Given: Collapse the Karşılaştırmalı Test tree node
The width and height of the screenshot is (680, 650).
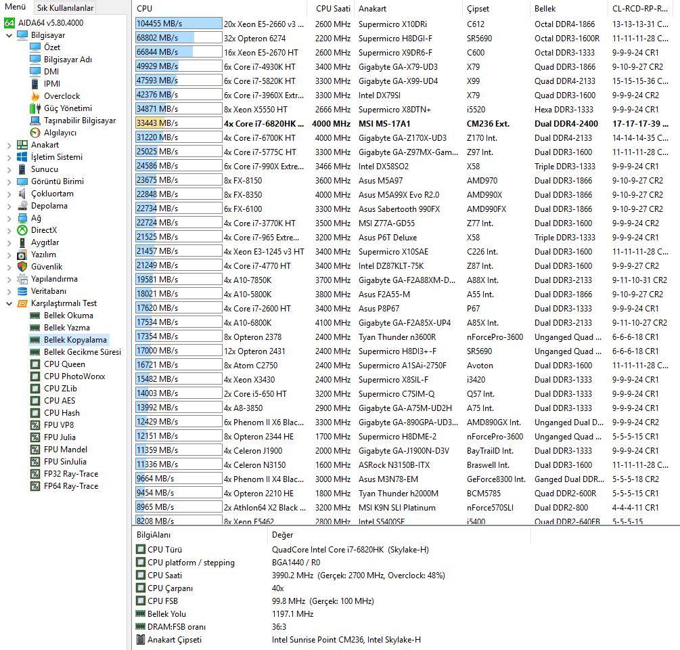Looking at the screenshot, I should (9, 303).
